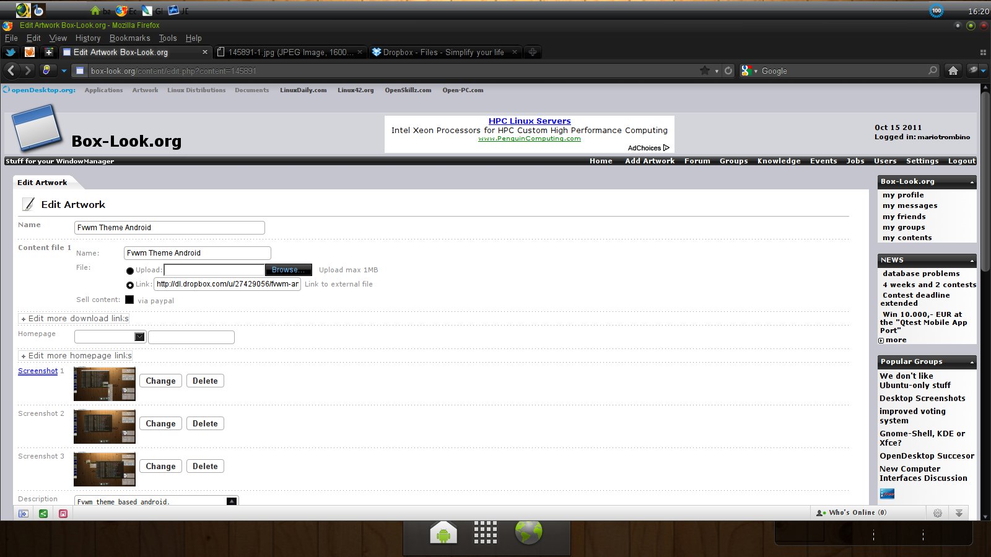The height and width of the screenshot is (557, 991).
Task: Click the Browse... upload button
Action: [288, 270]
